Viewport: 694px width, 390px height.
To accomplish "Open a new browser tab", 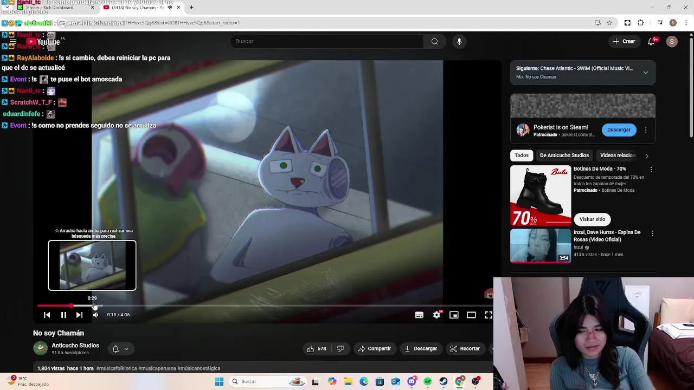I will (x=191, y=8).
